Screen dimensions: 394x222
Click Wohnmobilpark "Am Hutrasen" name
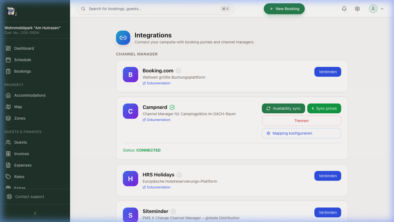pyautogui.click(x=33, y=28)
